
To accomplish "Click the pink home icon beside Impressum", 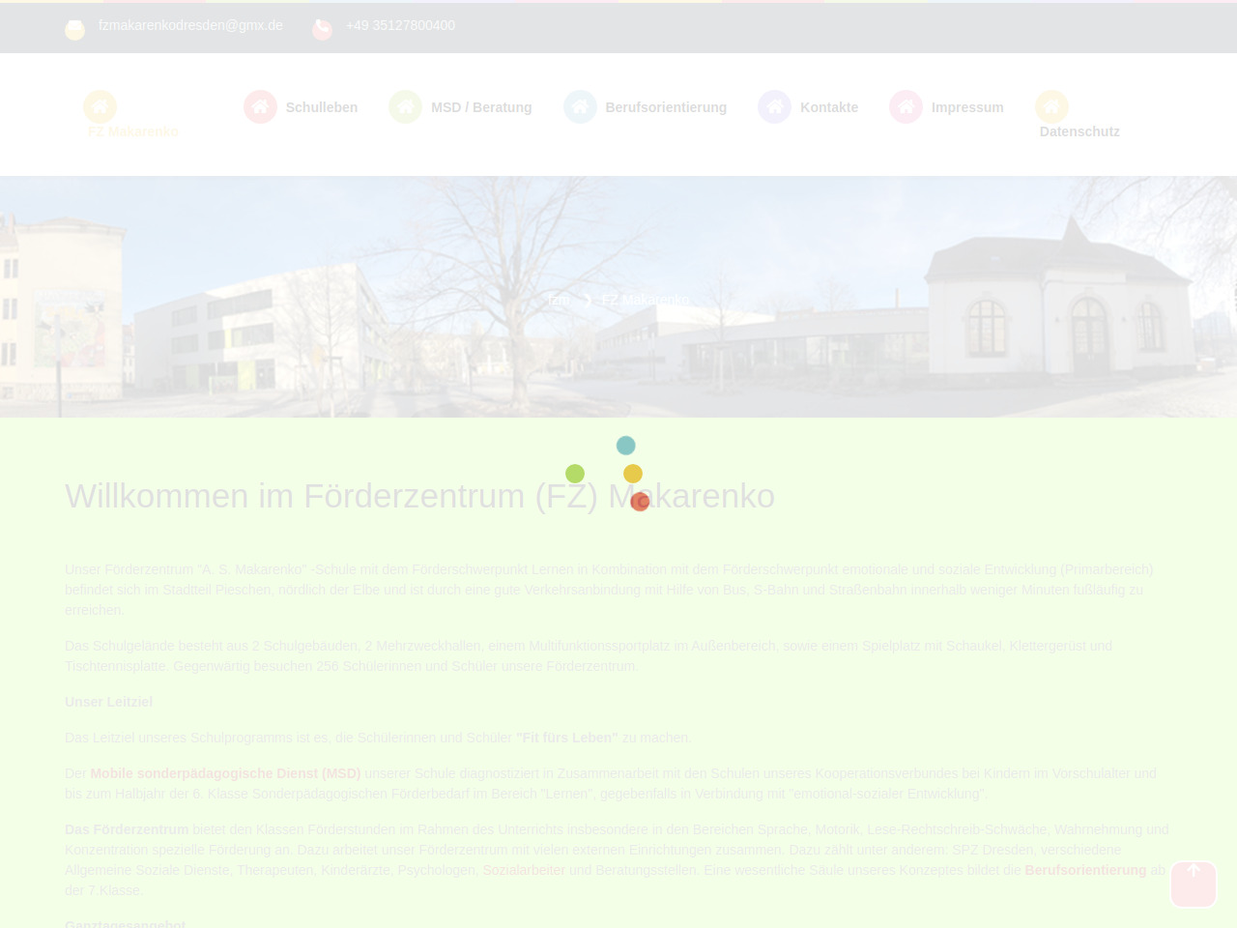I will [x=906, y=106].
